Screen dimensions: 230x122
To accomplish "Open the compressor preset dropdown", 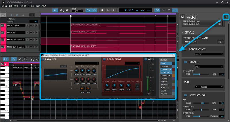I will [132, 63].
